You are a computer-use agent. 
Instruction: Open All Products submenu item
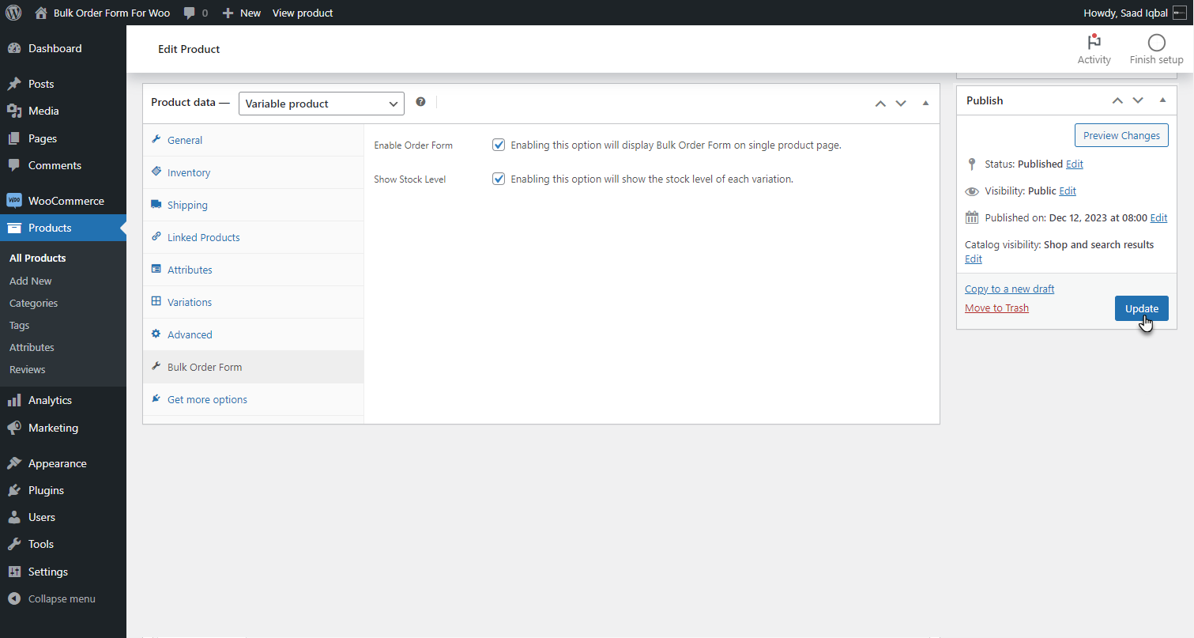click(x=37, y=258)
